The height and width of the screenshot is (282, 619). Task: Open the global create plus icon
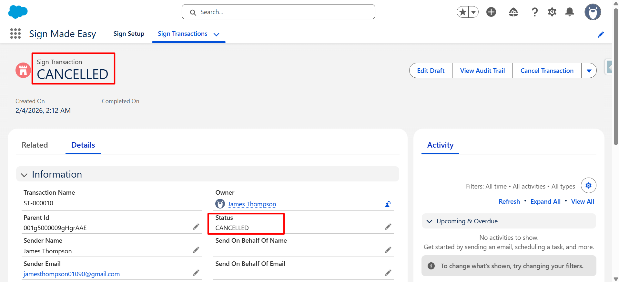(x=491, y=12)
